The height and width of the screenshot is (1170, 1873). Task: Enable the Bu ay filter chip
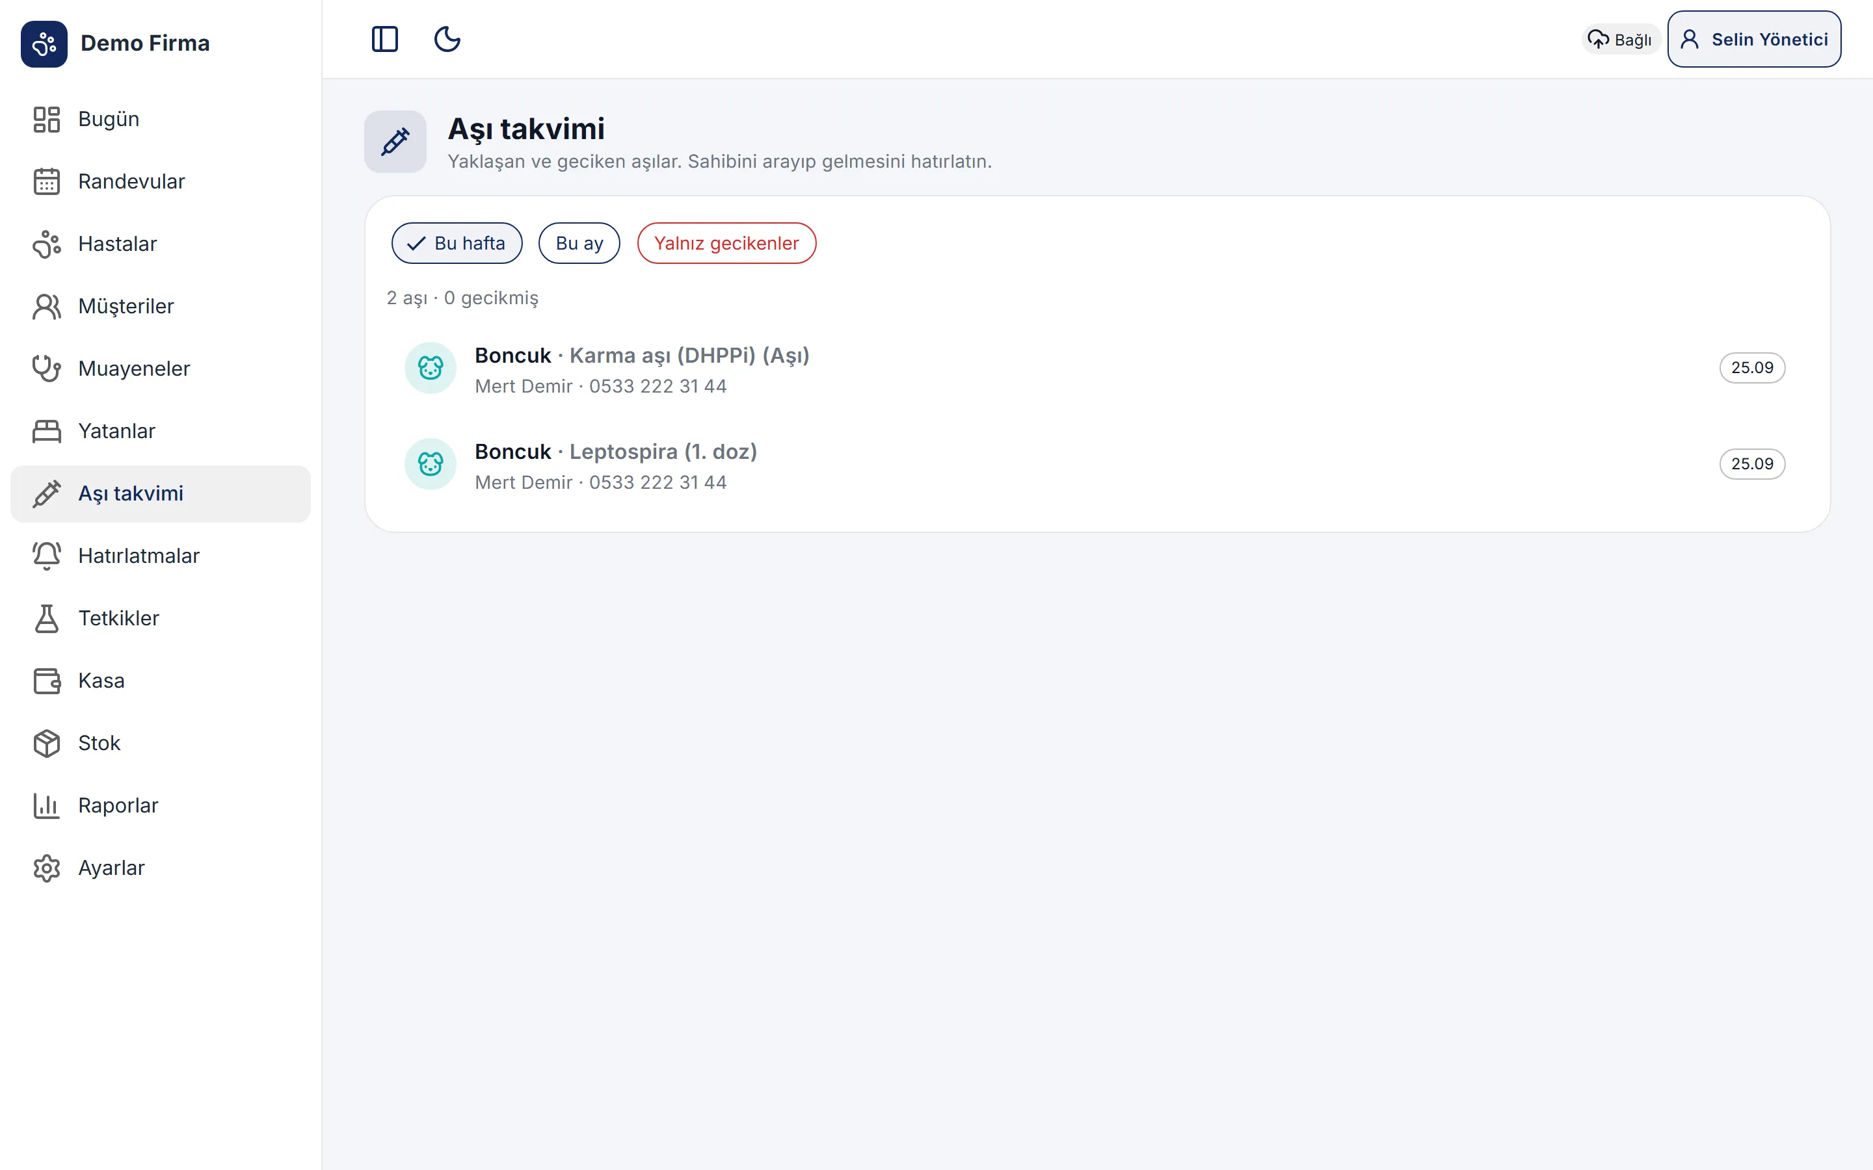click(579, 243)
